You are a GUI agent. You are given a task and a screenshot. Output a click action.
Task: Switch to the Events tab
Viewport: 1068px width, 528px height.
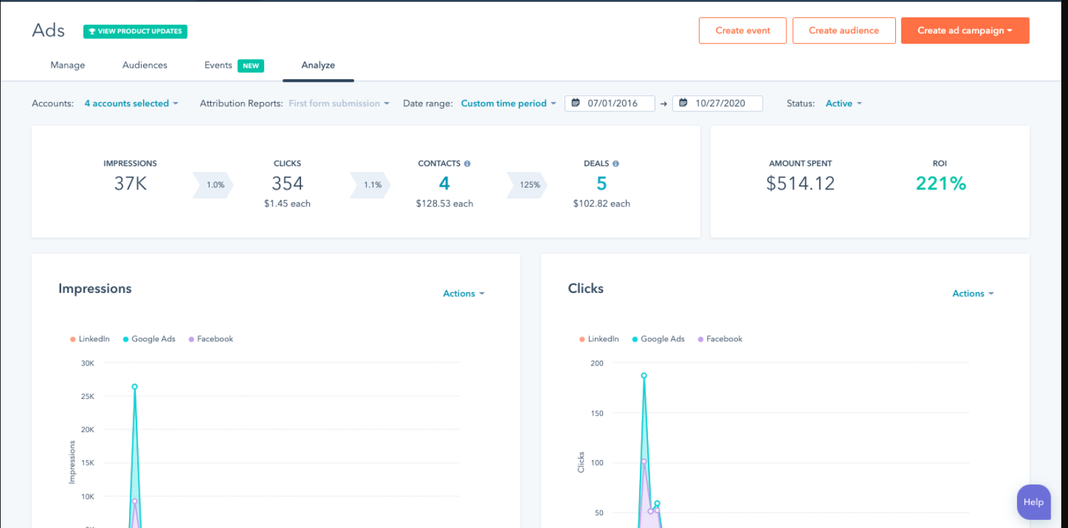pos(218,65)
